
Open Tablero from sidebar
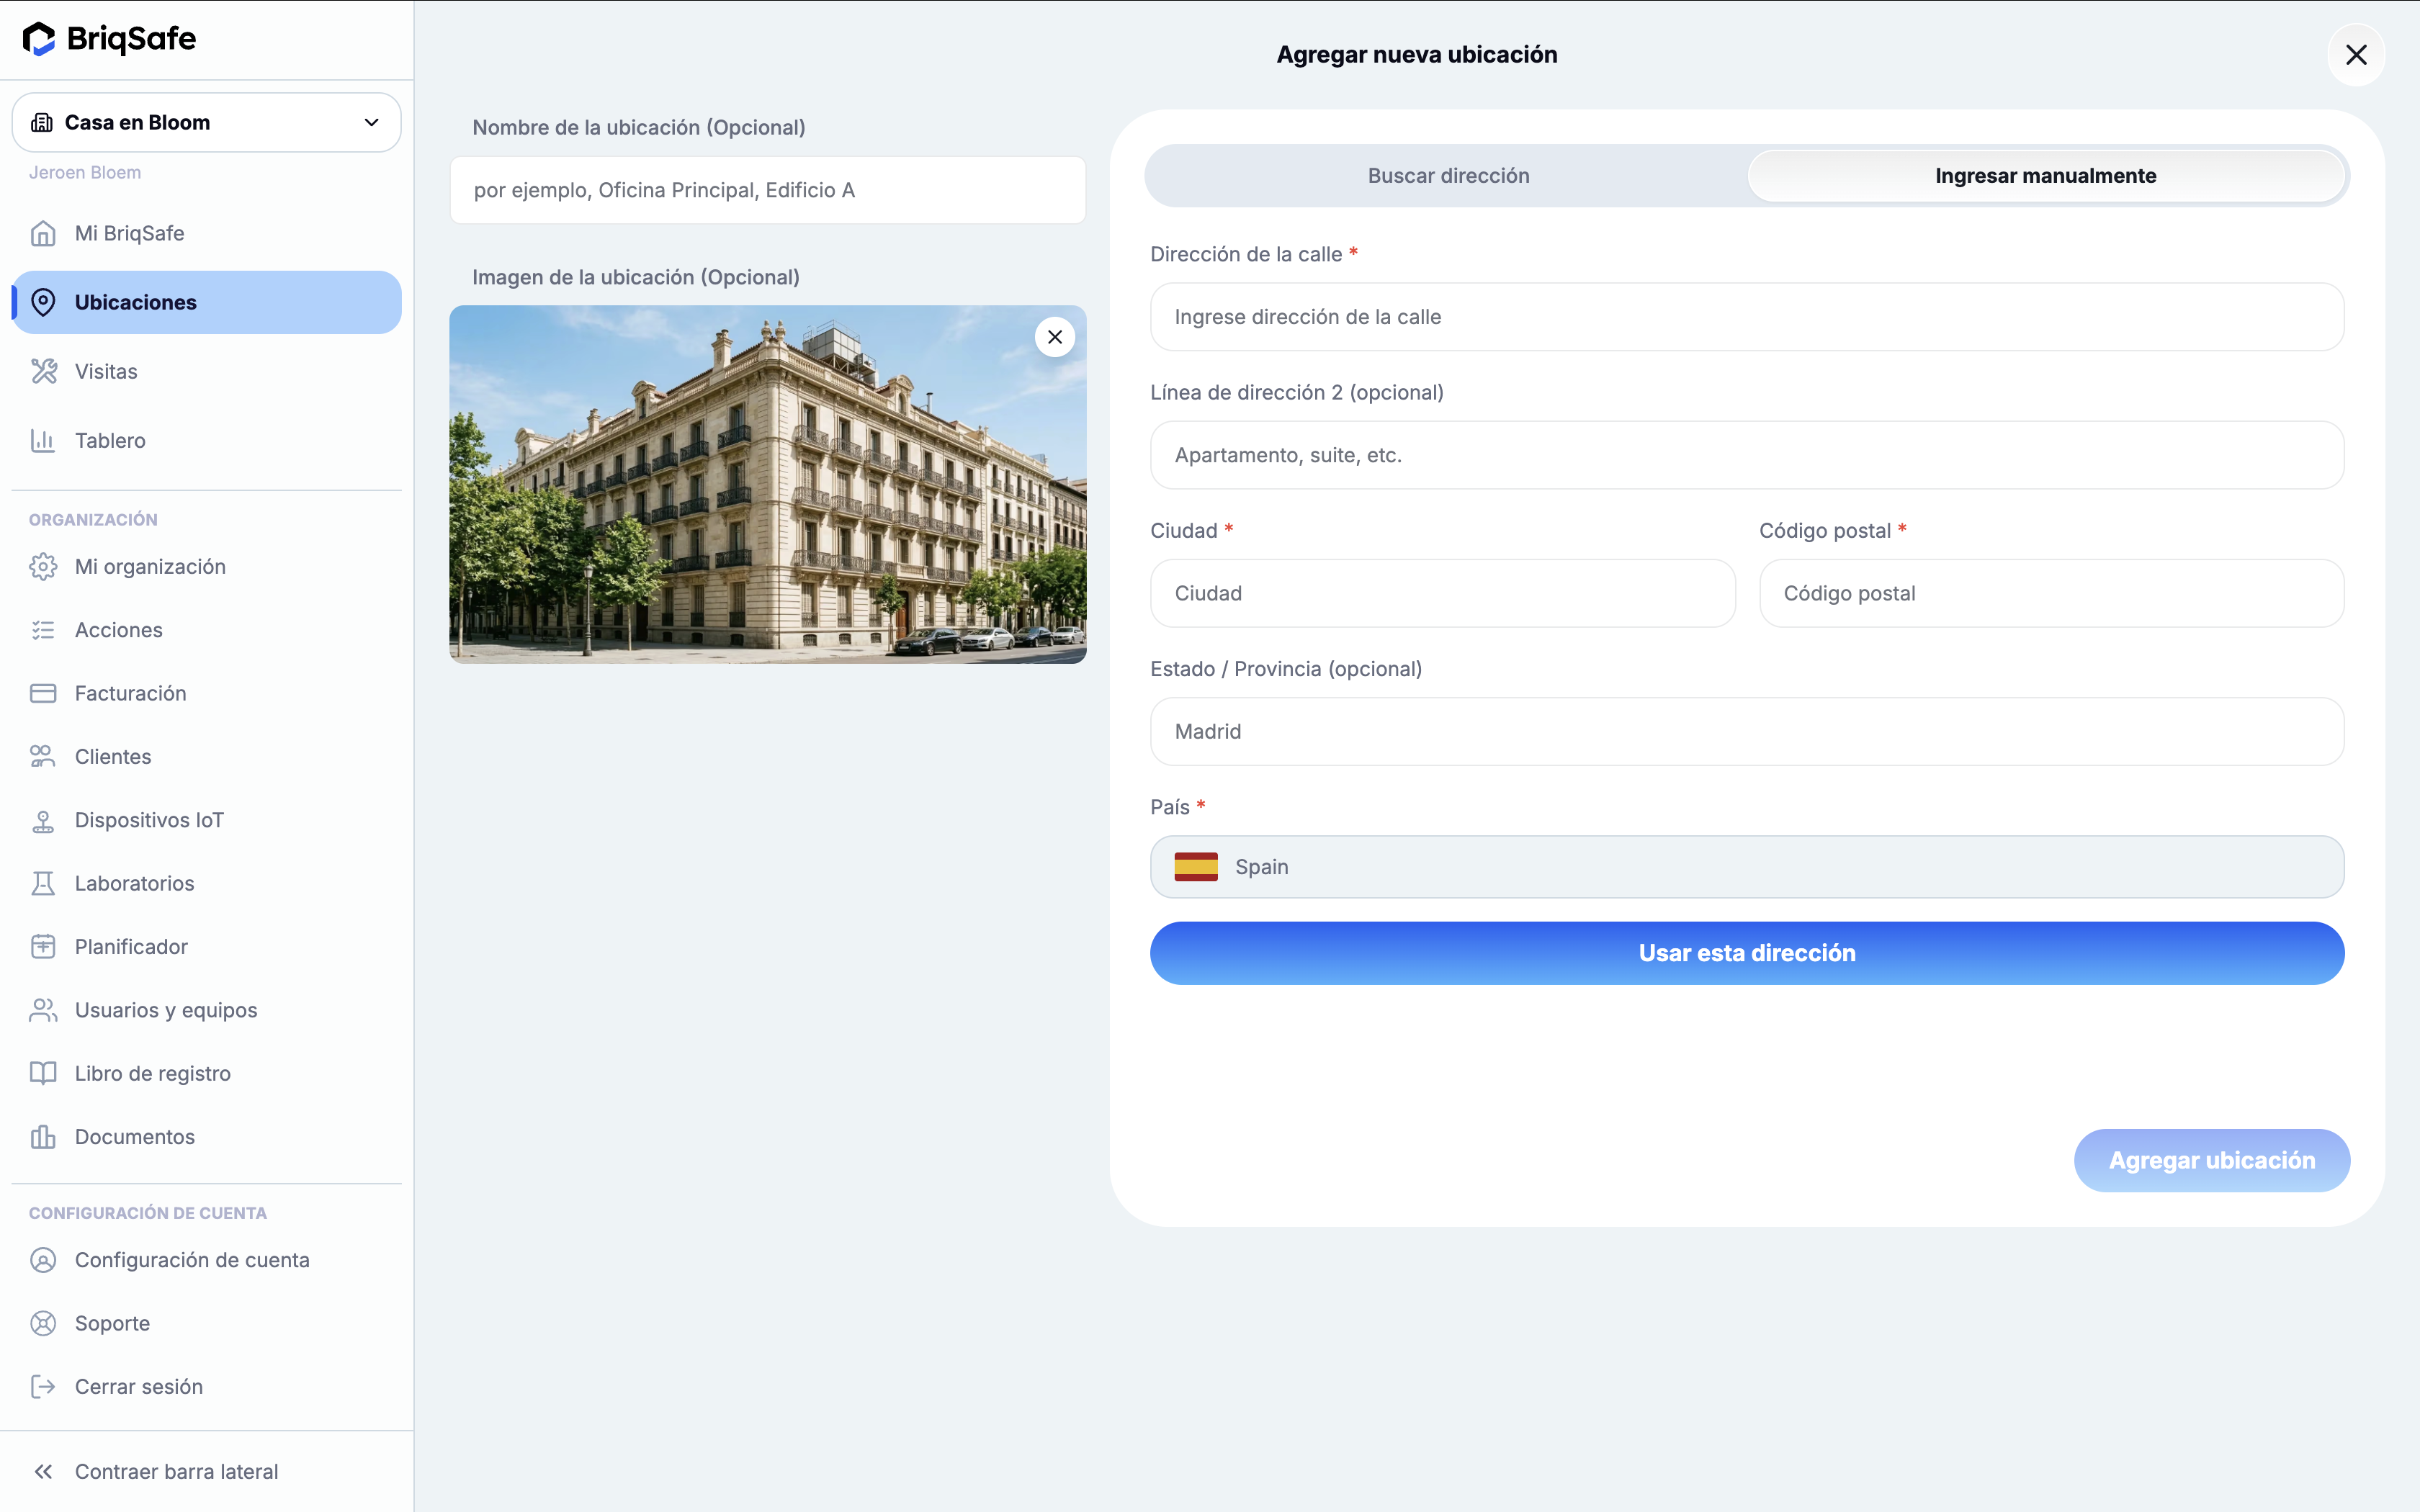(206, 440)
